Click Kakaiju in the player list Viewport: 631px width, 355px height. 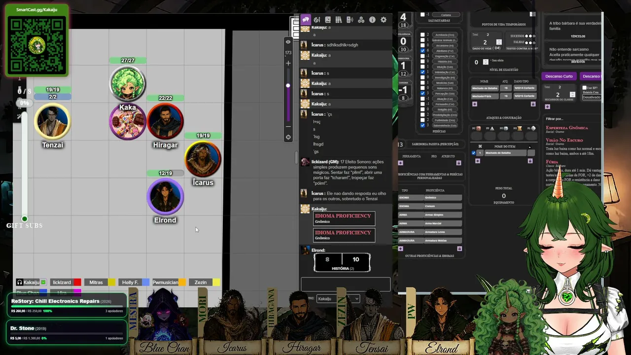32,282
